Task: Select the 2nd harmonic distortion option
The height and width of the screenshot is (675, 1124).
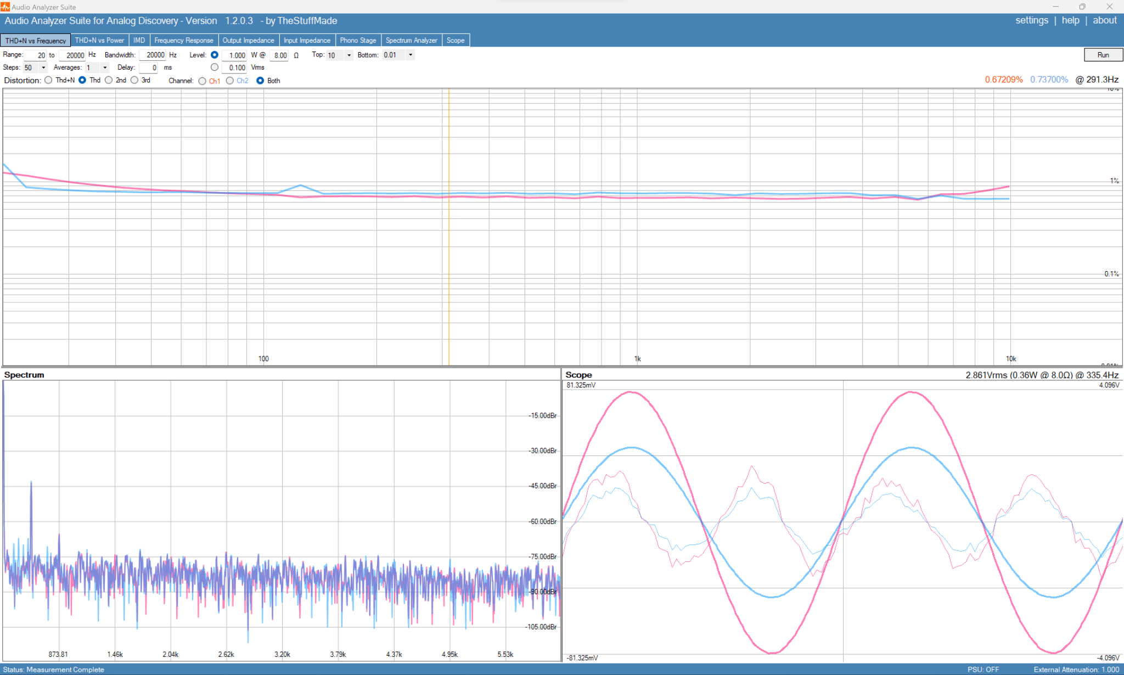Action: [x=109, y=80]
